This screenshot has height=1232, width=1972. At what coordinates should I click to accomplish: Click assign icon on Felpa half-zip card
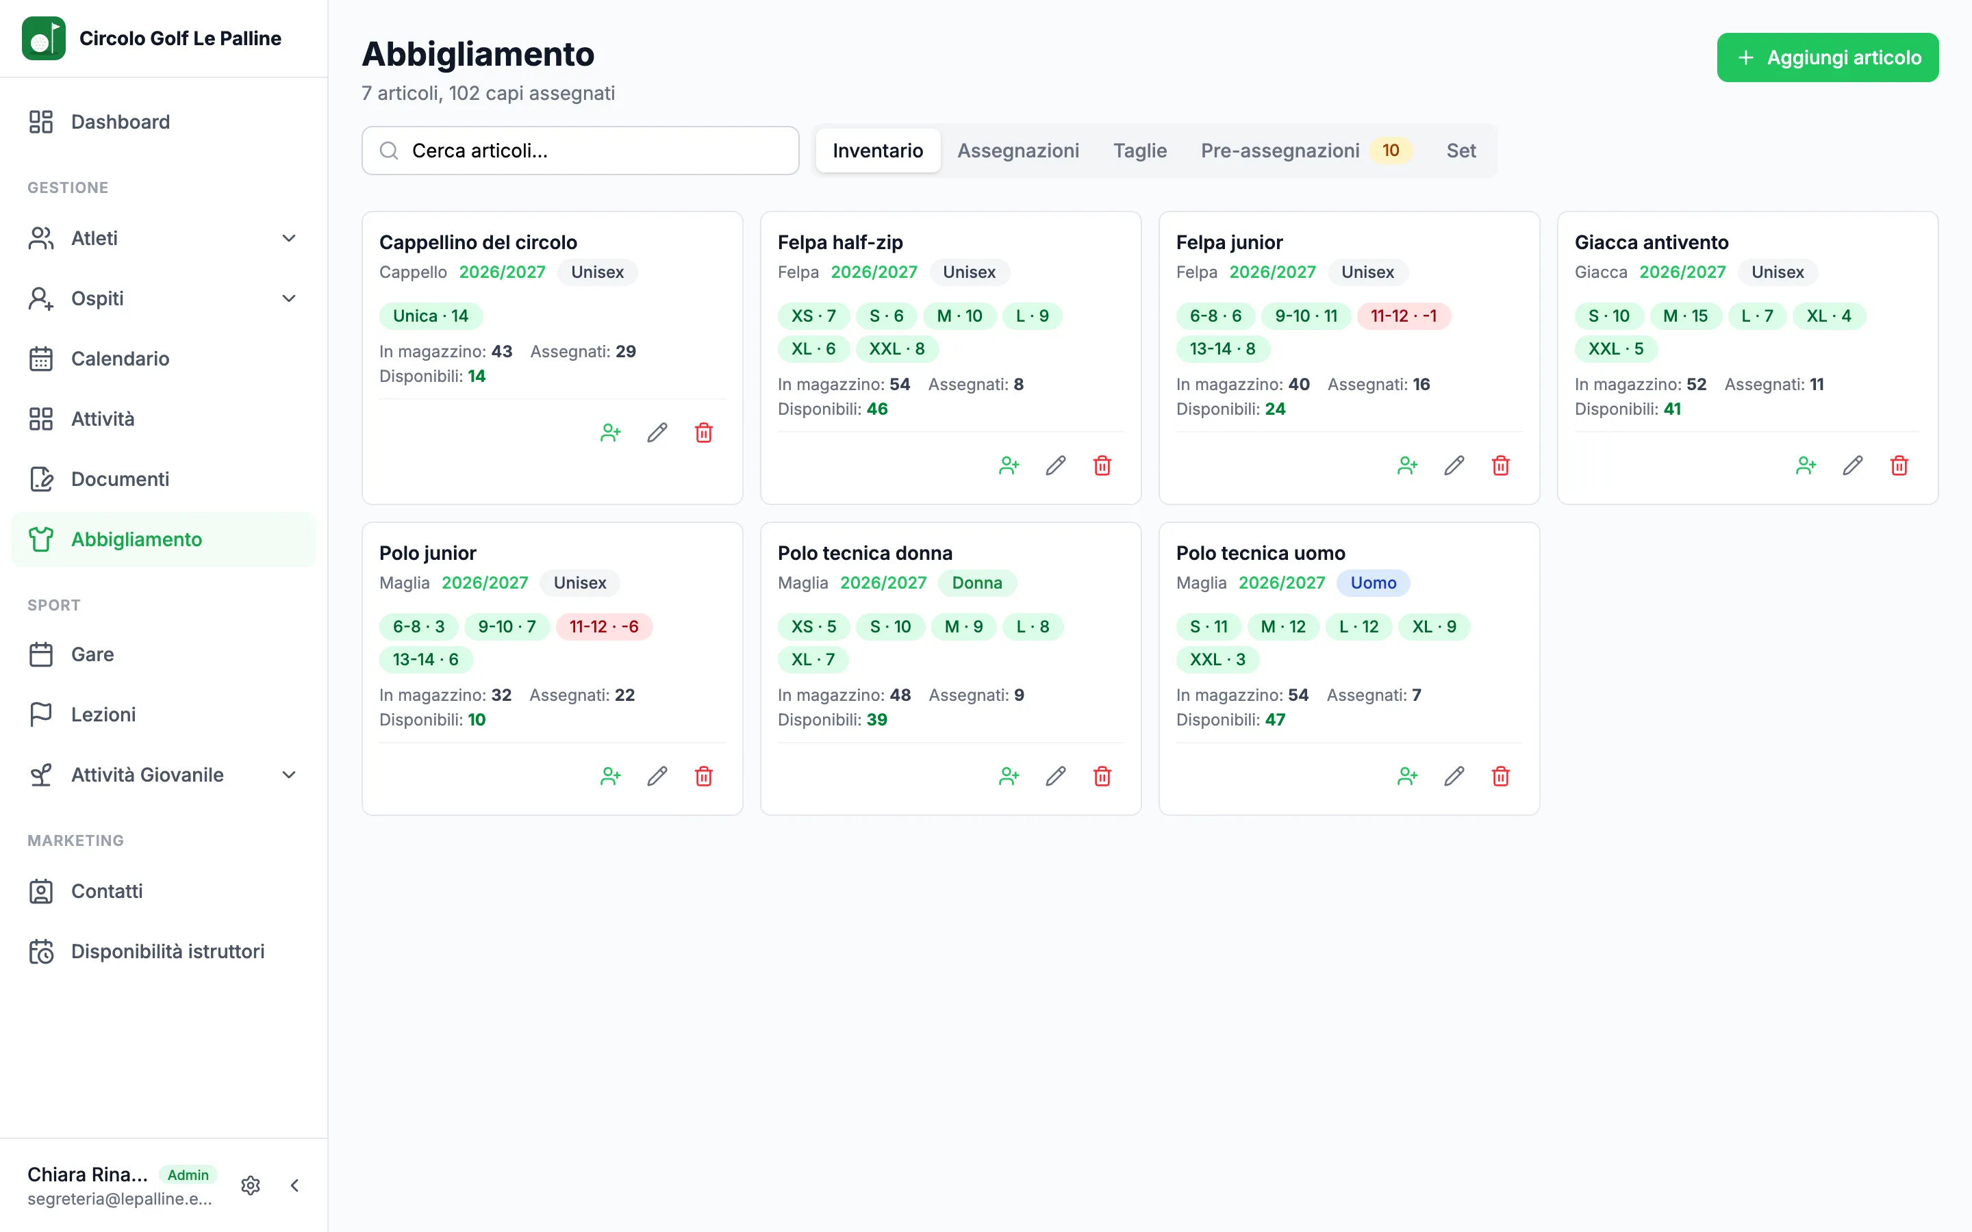[x=1009, y=465]
